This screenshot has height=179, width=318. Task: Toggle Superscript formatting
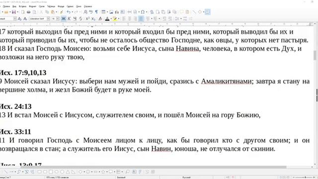87,19
